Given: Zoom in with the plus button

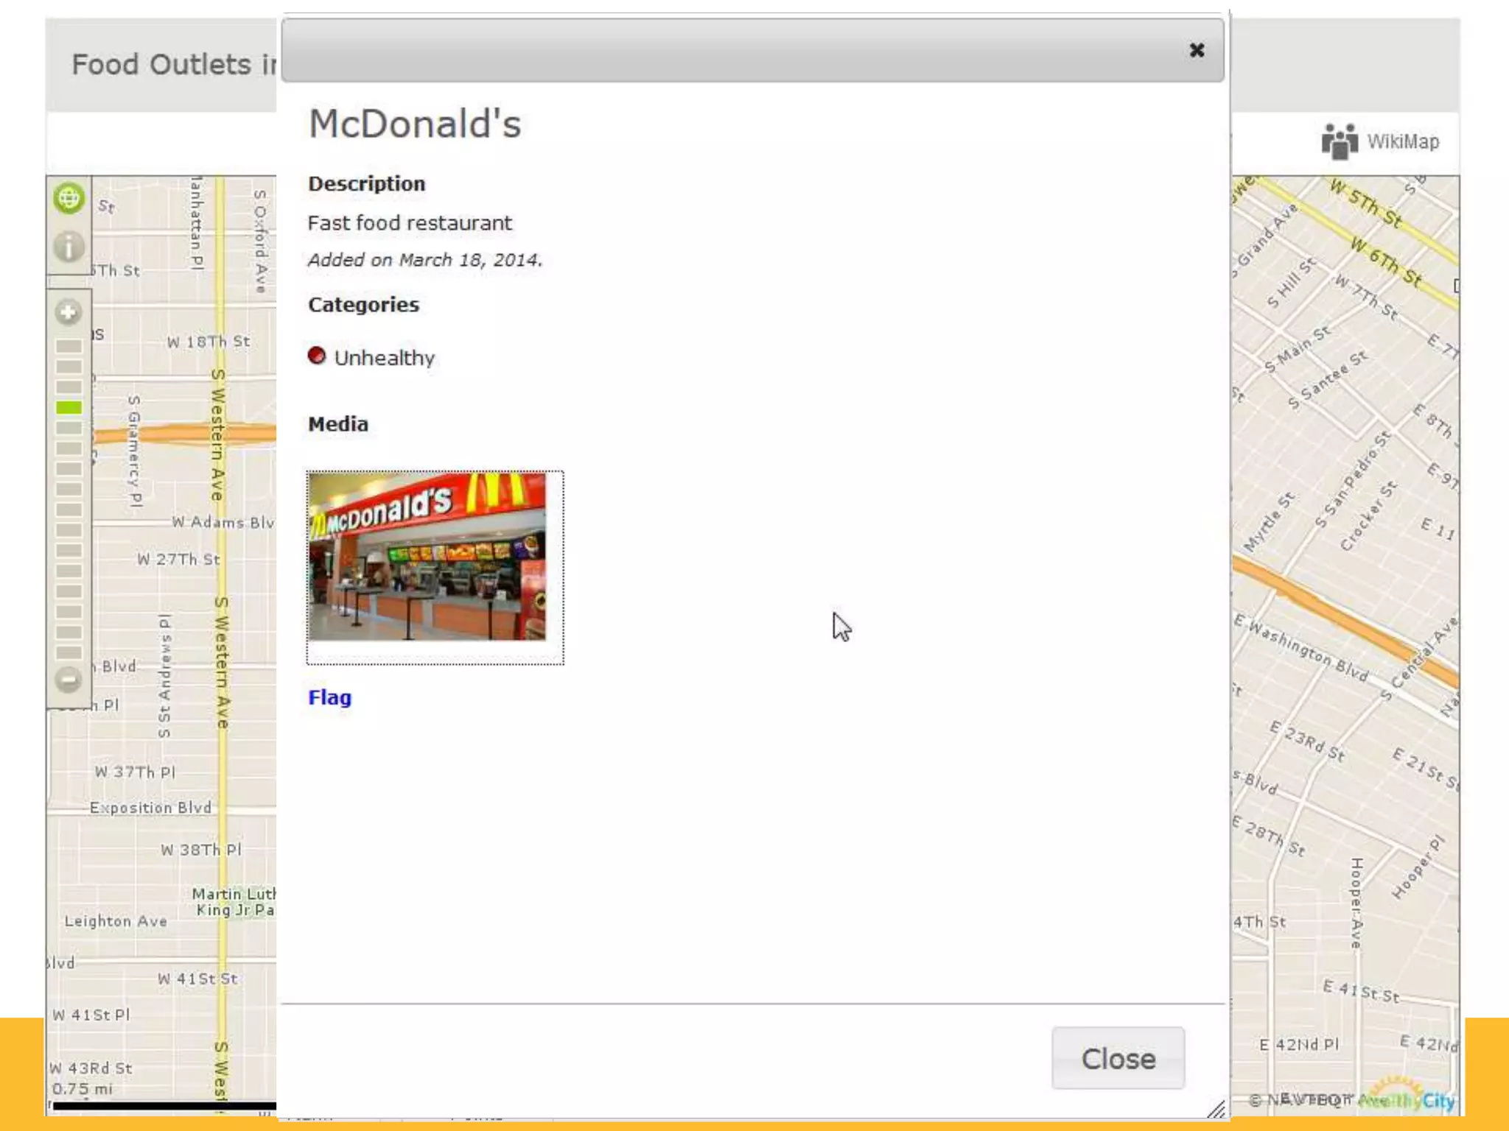Looking at the screenshot, I should (68, 313).
